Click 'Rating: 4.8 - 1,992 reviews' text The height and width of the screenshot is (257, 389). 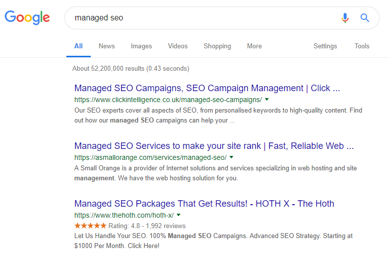pos(147,226)
